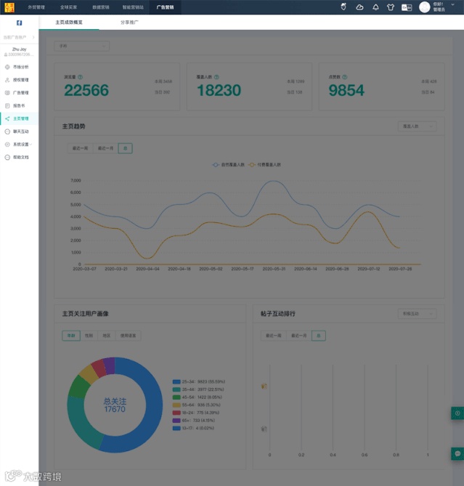This screenshot has height=486, width=464.
Task: Click the green chat bubble floating button
Action: (x=457, y=454)
